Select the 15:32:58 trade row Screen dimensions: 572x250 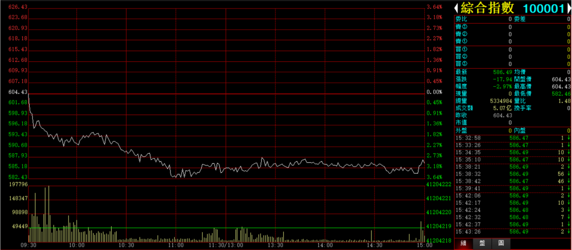point(513,138)
